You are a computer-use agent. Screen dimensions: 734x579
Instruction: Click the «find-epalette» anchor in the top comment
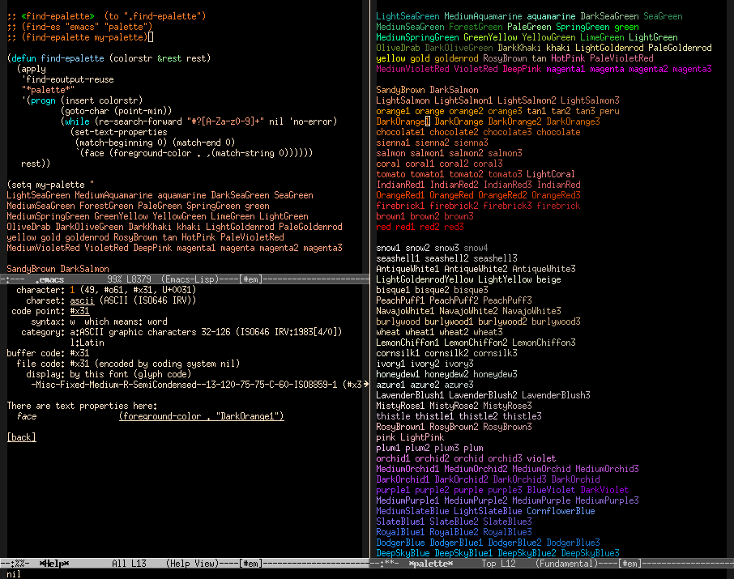tap(58, 16)
